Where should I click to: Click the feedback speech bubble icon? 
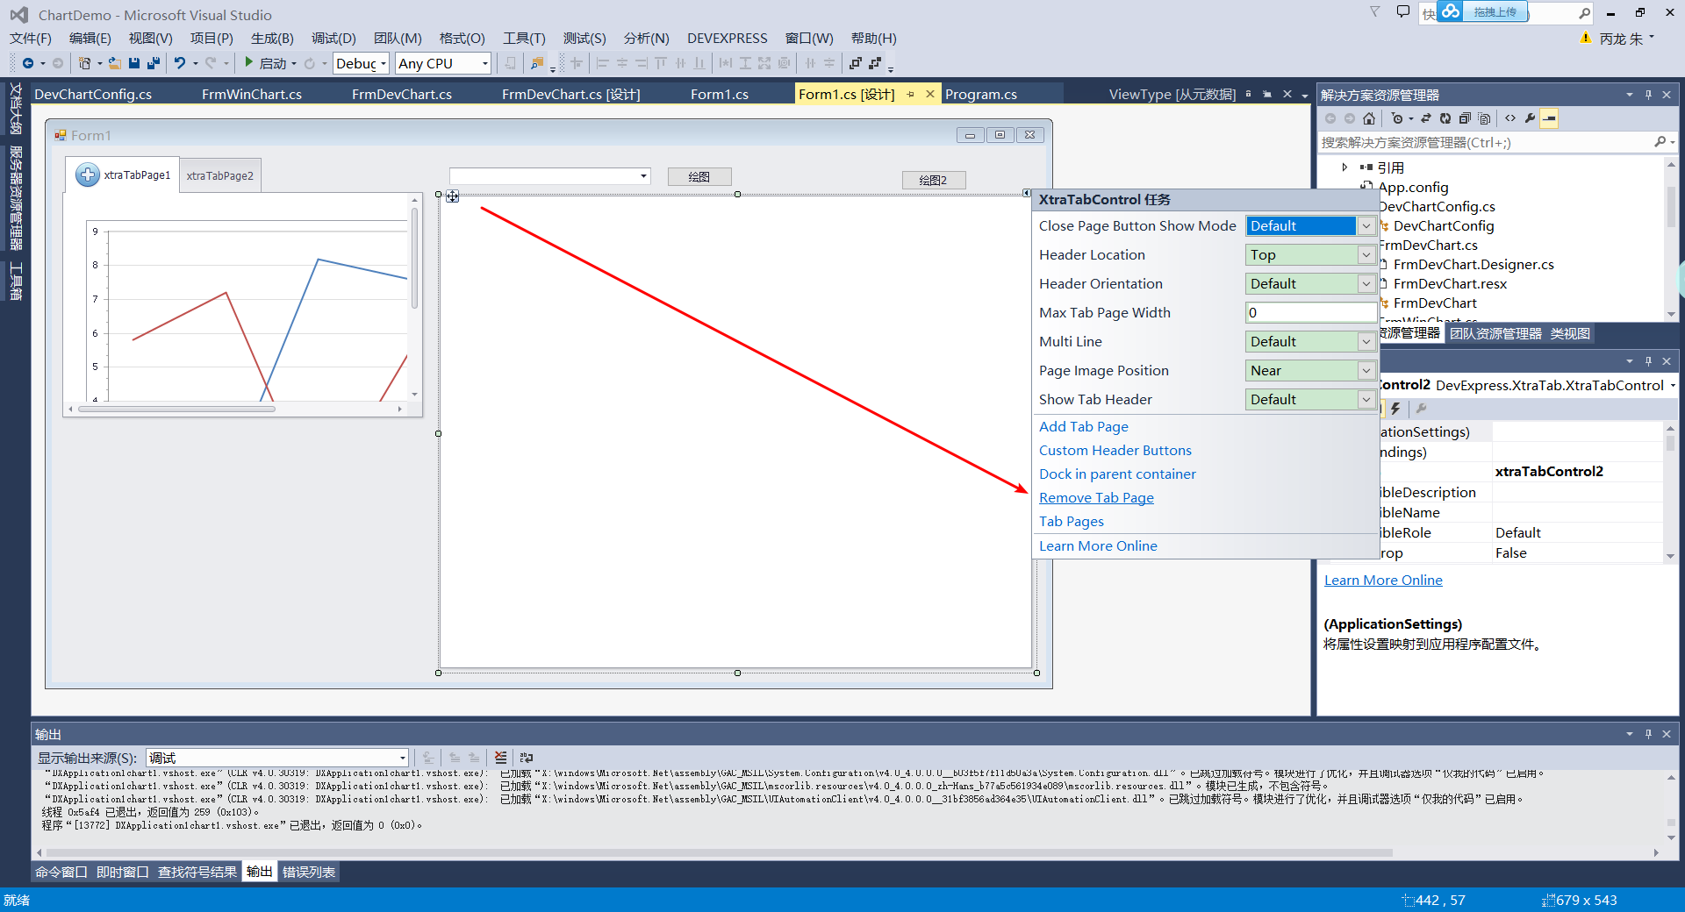tap(1403, 12)
